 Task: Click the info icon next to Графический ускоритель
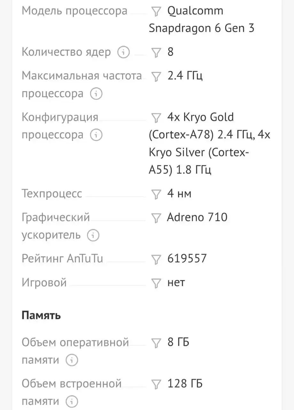coord(92,235)
